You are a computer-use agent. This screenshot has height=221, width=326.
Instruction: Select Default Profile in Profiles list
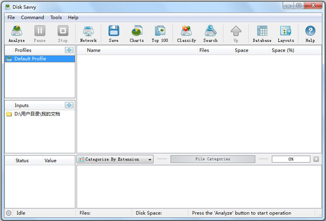(x=40, y=59)
